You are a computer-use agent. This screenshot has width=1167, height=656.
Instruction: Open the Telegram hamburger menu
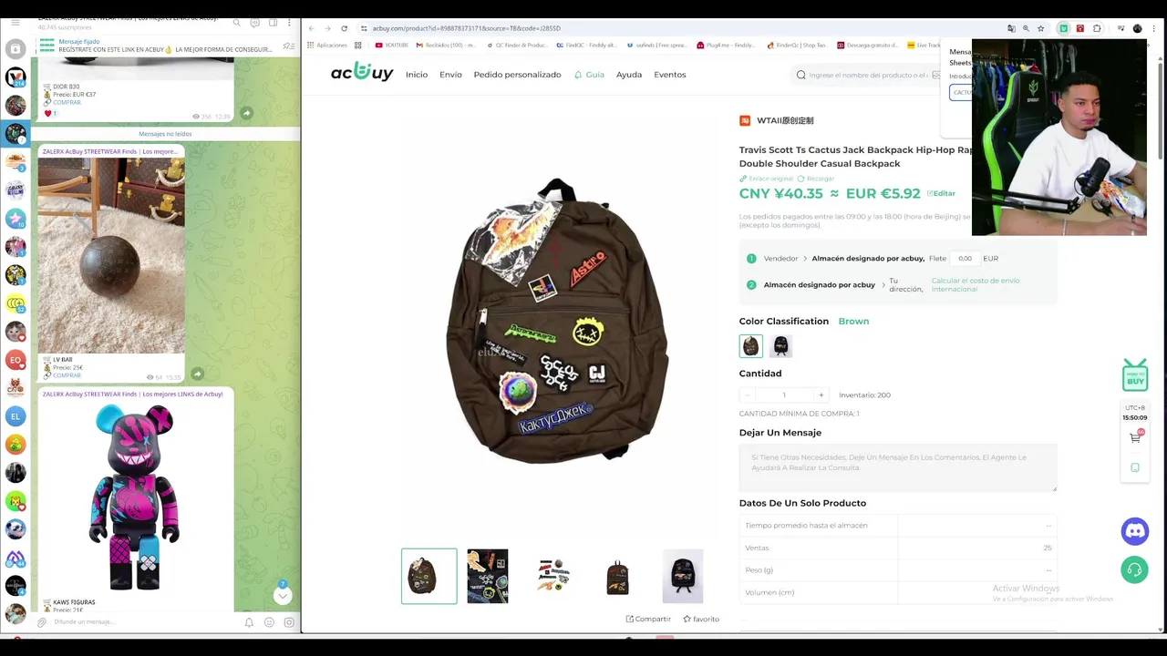point(15,23)
